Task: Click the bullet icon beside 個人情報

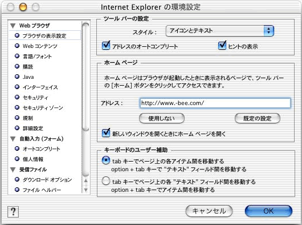Action: coord(17,159)
